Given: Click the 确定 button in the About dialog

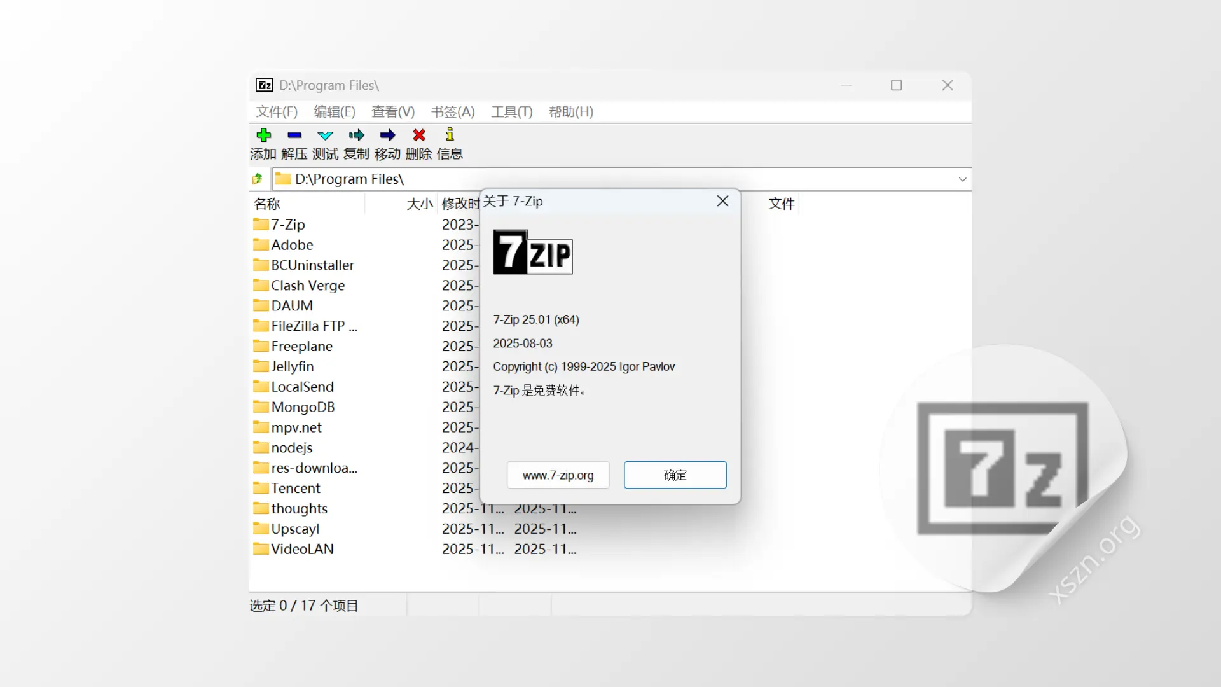Looking at the screenshot, I should click(x=675, y=475).
